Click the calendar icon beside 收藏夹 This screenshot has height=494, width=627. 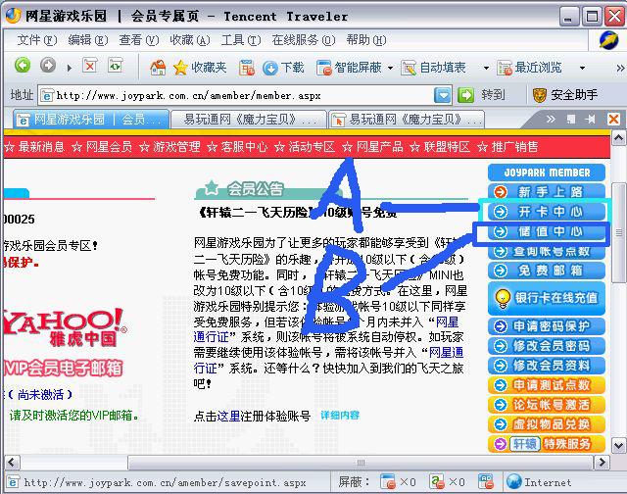click(x=247, y=68)
